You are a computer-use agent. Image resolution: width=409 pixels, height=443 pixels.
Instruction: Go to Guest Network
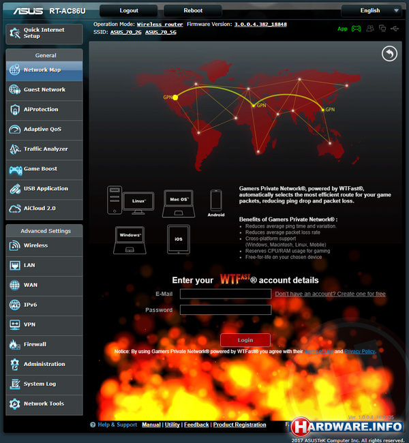click(x=44, y=90)
